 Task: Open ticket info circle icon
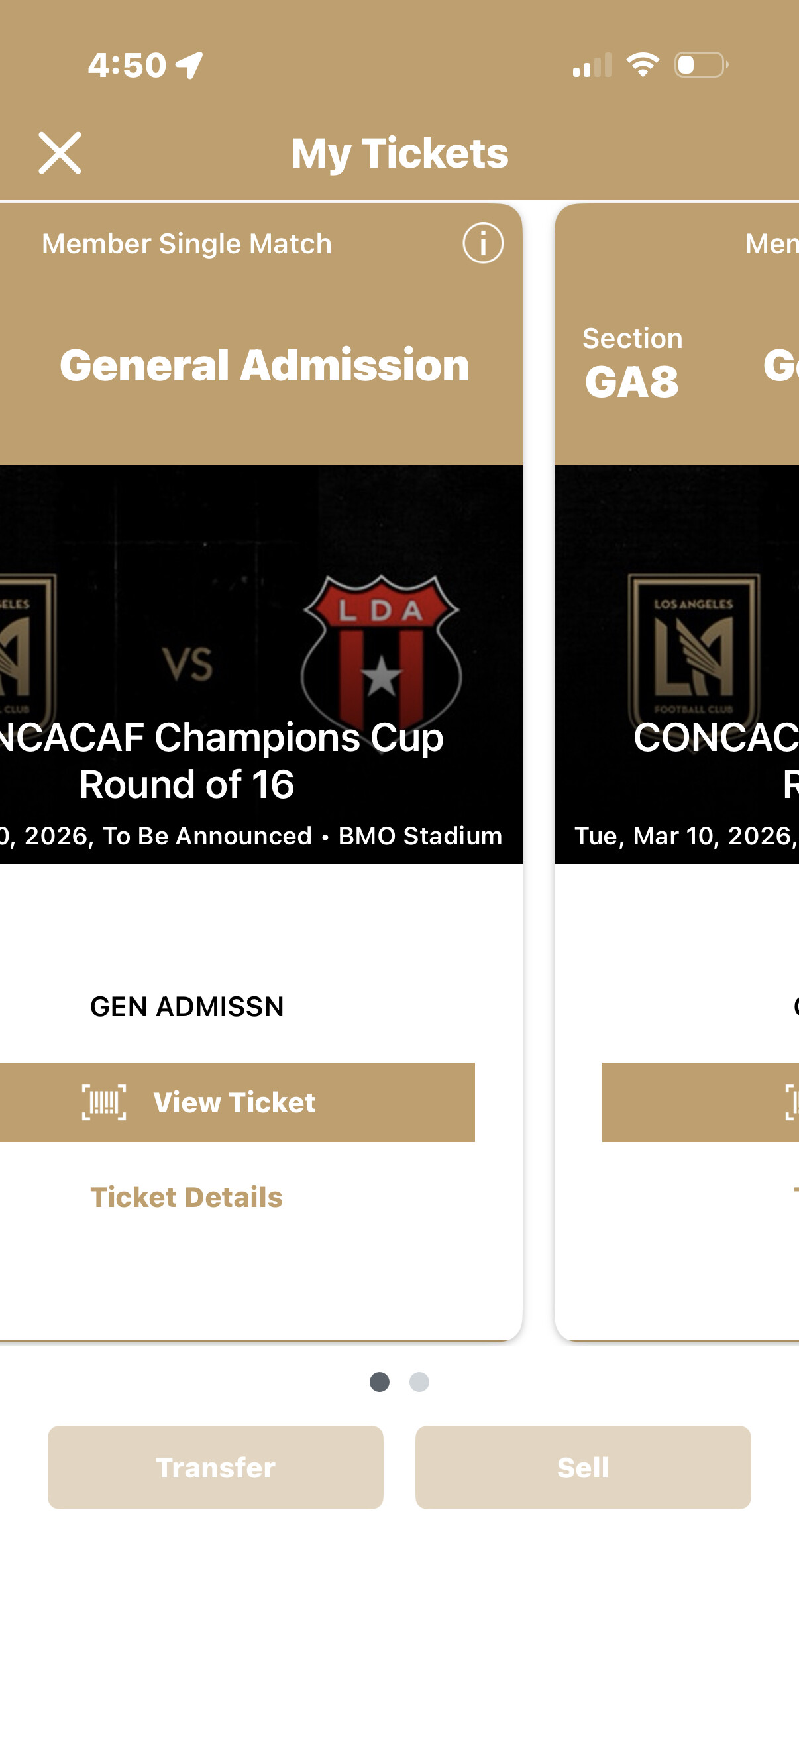click(x=483, y=243)
